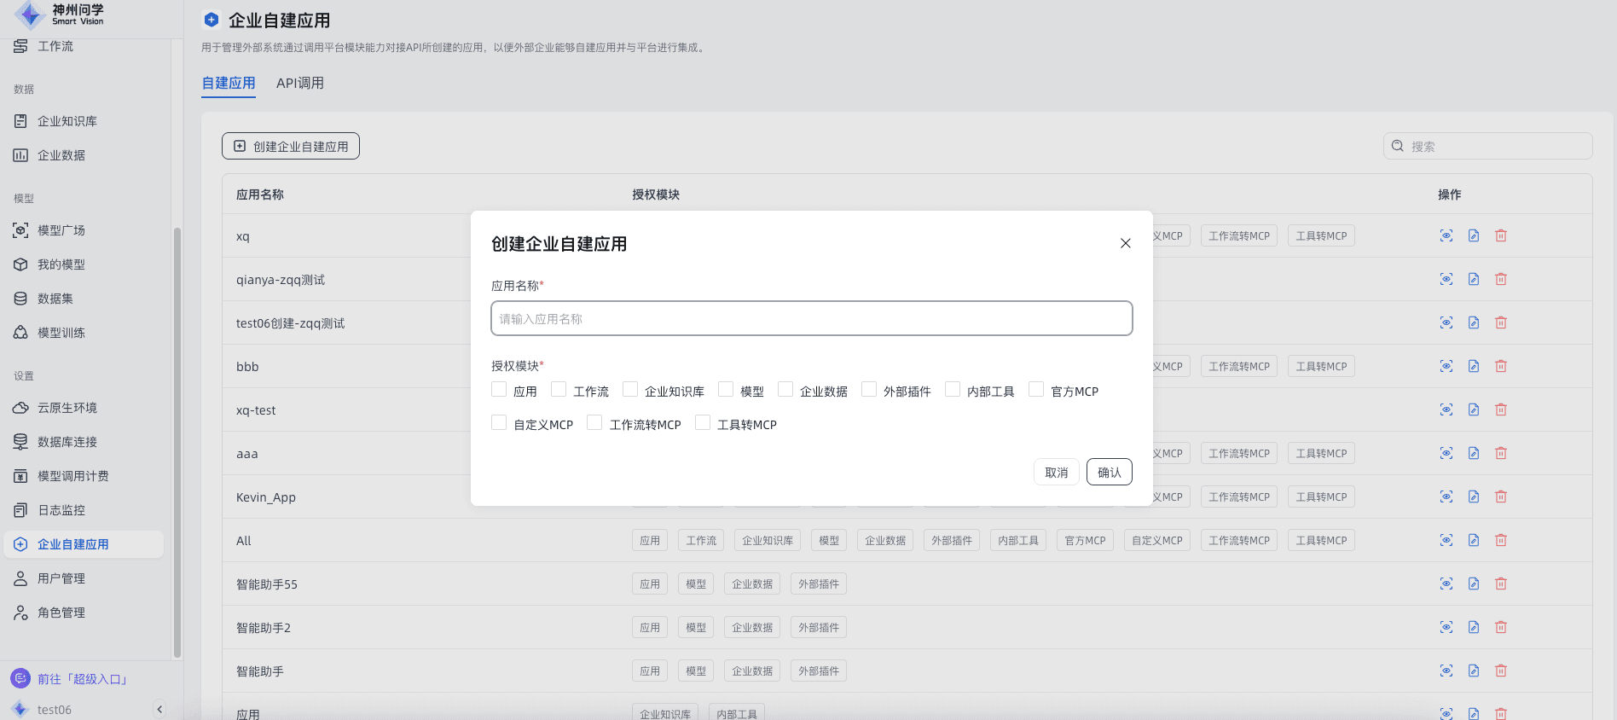Click the view icon for All row
Viewport: 1617px width, 720px height.
click(1446, 540)
